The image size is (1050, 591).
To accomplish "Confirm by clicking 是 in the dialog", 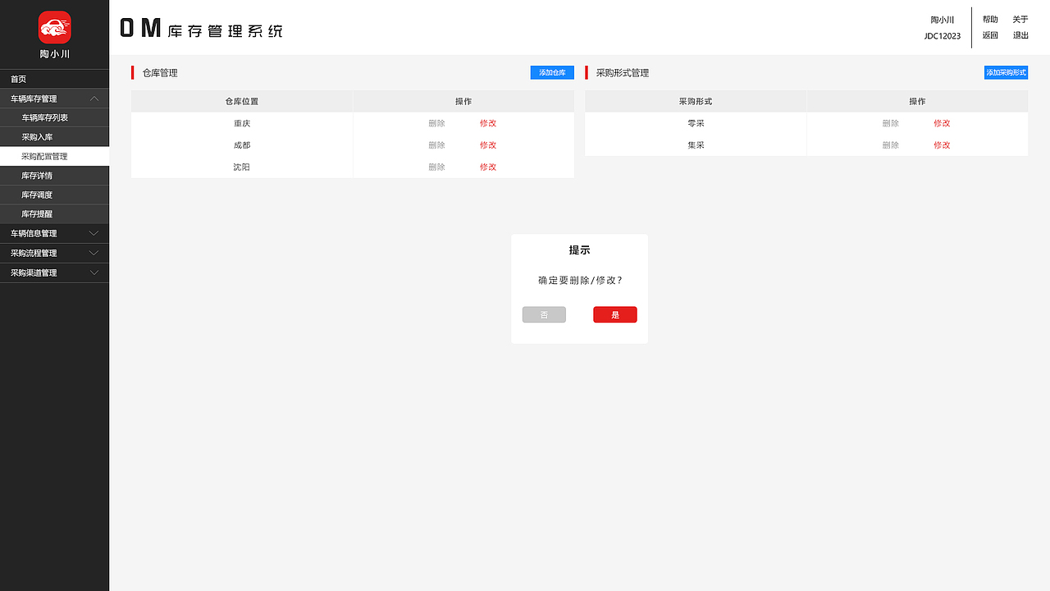I will tap(614, 314).
